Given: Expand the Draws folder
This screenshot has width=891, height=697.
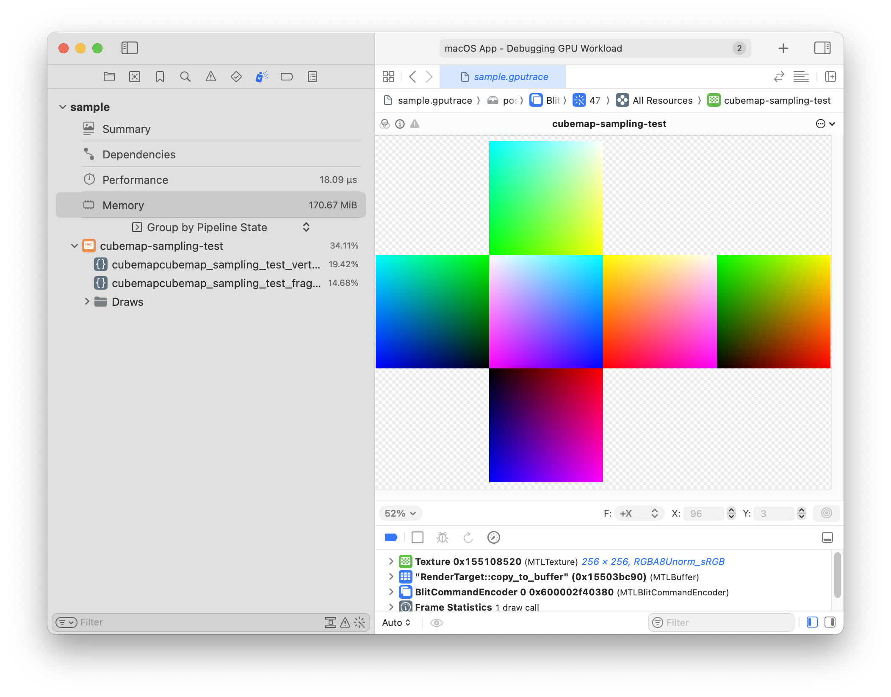Looking at the screenshot, I should point(87,301).
